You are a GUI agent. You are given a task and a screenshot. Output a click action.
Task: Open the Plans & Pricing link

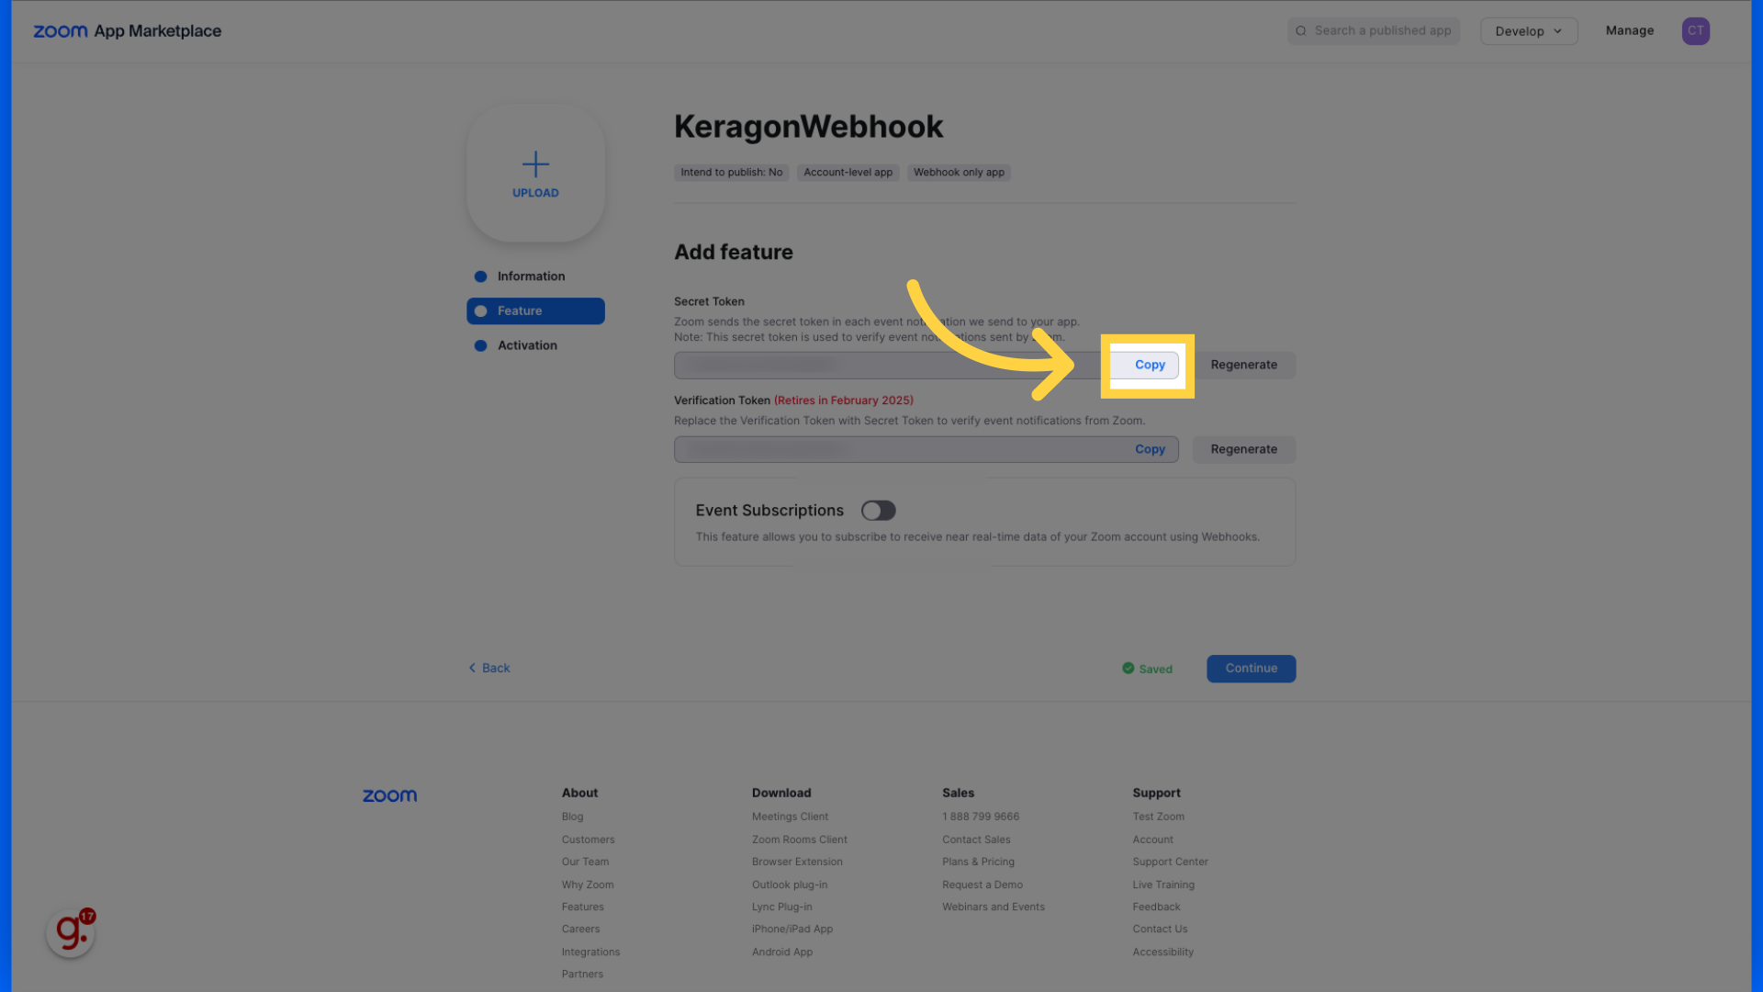click(x=978, y=862)
